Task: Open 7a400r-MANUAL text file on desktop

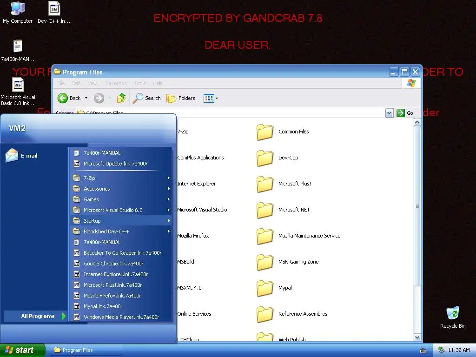Action: (18, 51)
